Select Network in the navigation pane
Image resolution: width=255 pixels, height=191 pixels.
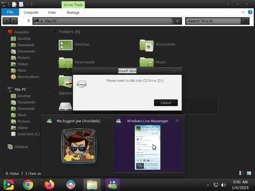point(21,147)
